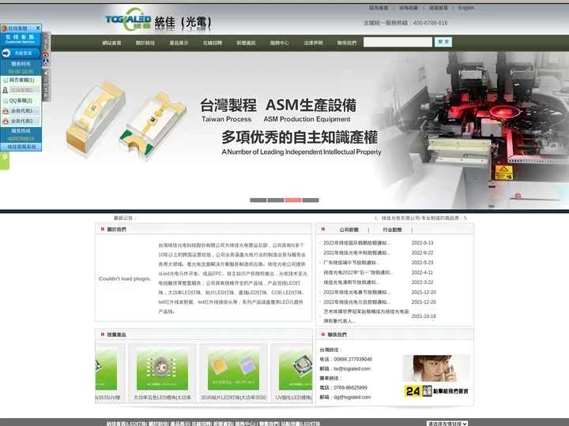Click the 在线客服2 agent avatar icon
Viewport: 569px width, 426px height.
[5, 90]
